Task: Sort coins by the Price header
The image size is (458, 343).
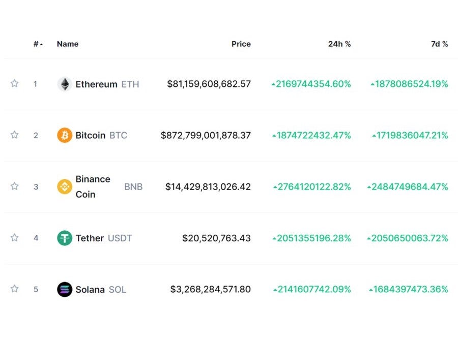Action: point(241,44)
